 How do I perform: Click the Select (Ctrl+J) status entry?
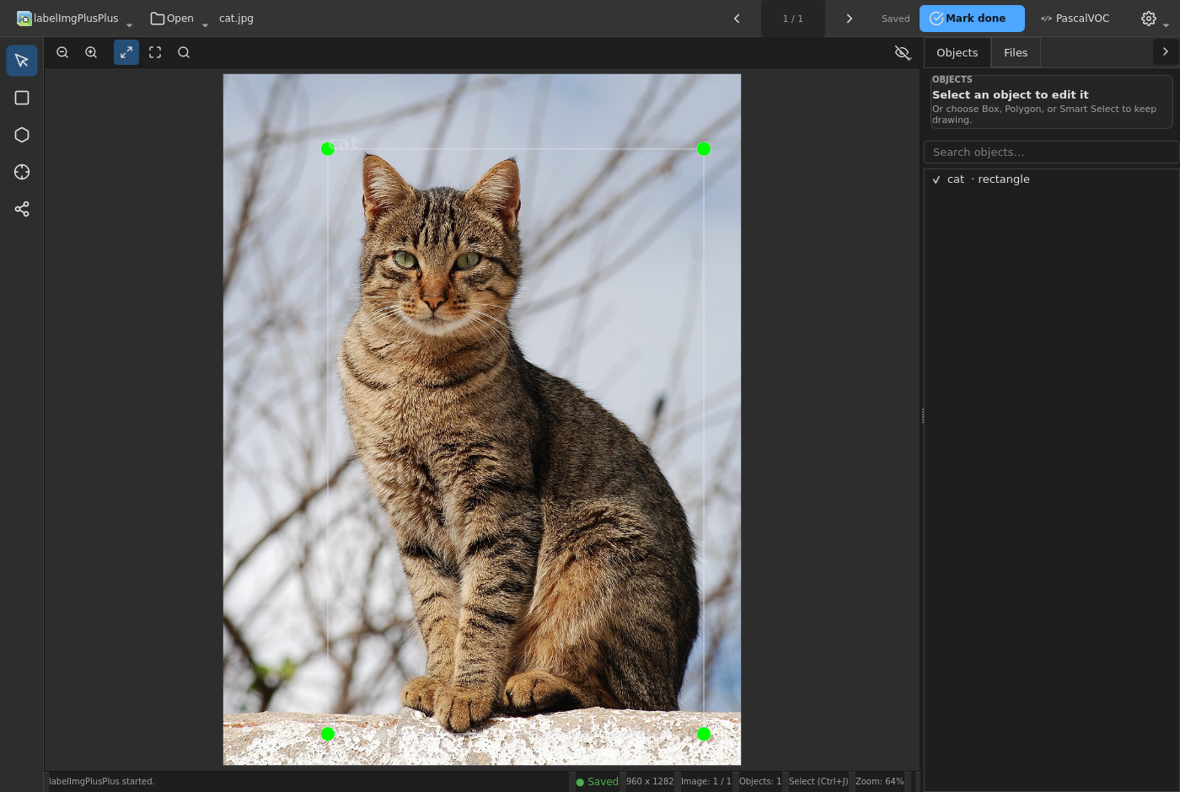point(818,782)
